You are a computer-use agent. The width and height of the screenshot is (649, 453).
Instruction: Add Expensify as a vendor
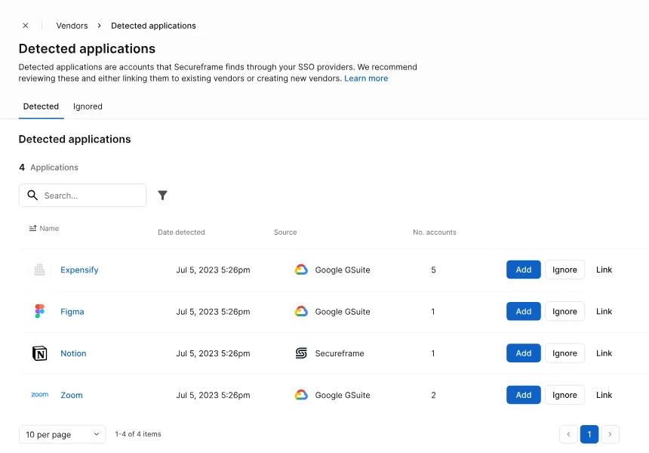(x=523, y=270)
